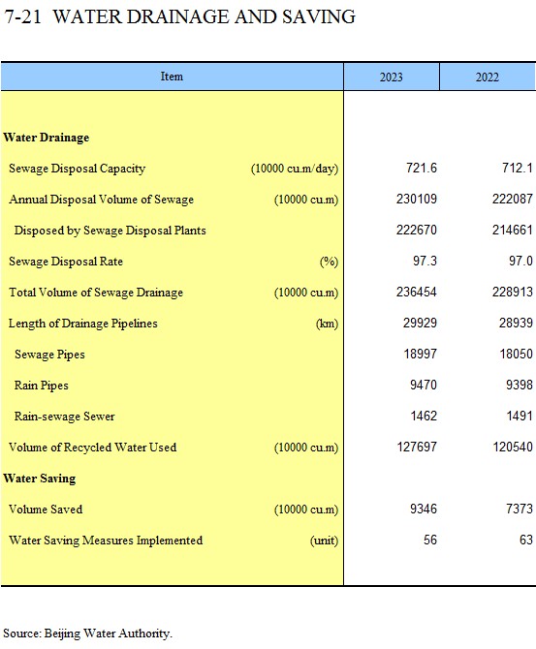Select the 2023 column header
Viewport: 536px width, 649px height.
[391, 77]
